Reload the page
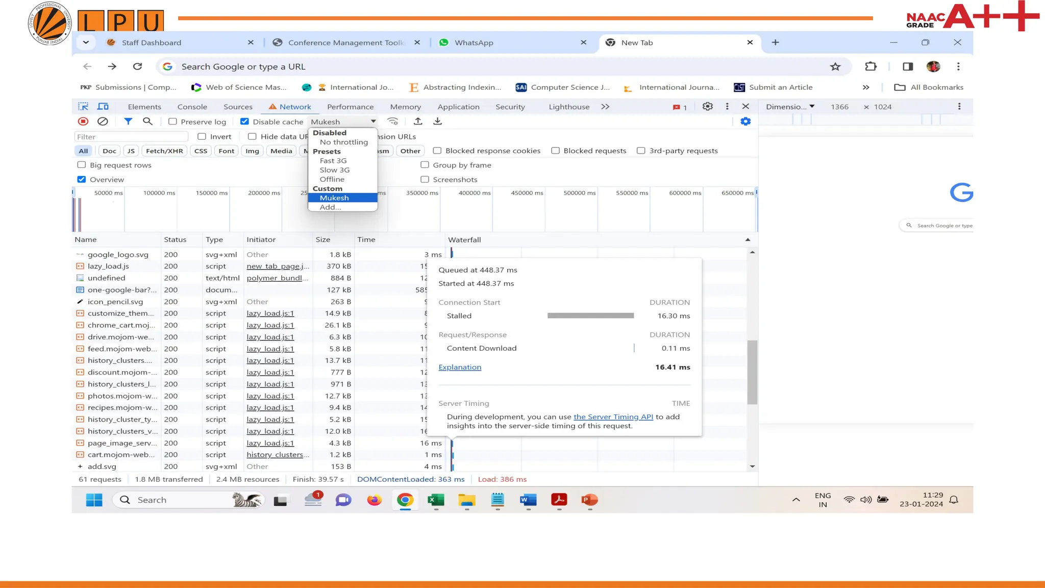The width and height of the screenshot is (1045, 588). click(x=137, y=66)
